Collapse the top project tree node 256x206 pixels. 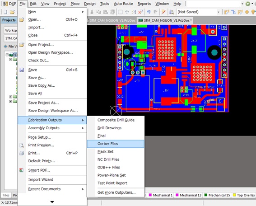(x=7, y=55)
